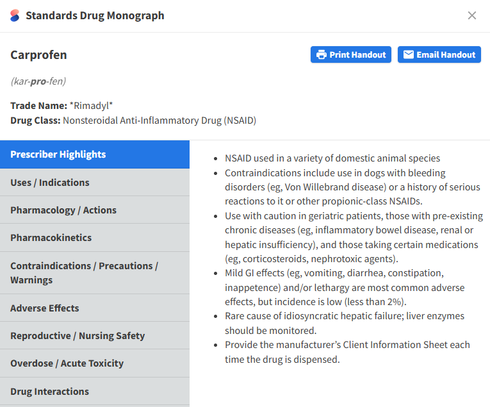Click the Standards Drug Monograph title
Screen dimensions: 490x407
point(95,15)
